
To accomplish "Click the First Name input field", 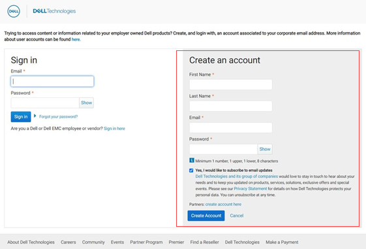I will (x=230, y=84).
